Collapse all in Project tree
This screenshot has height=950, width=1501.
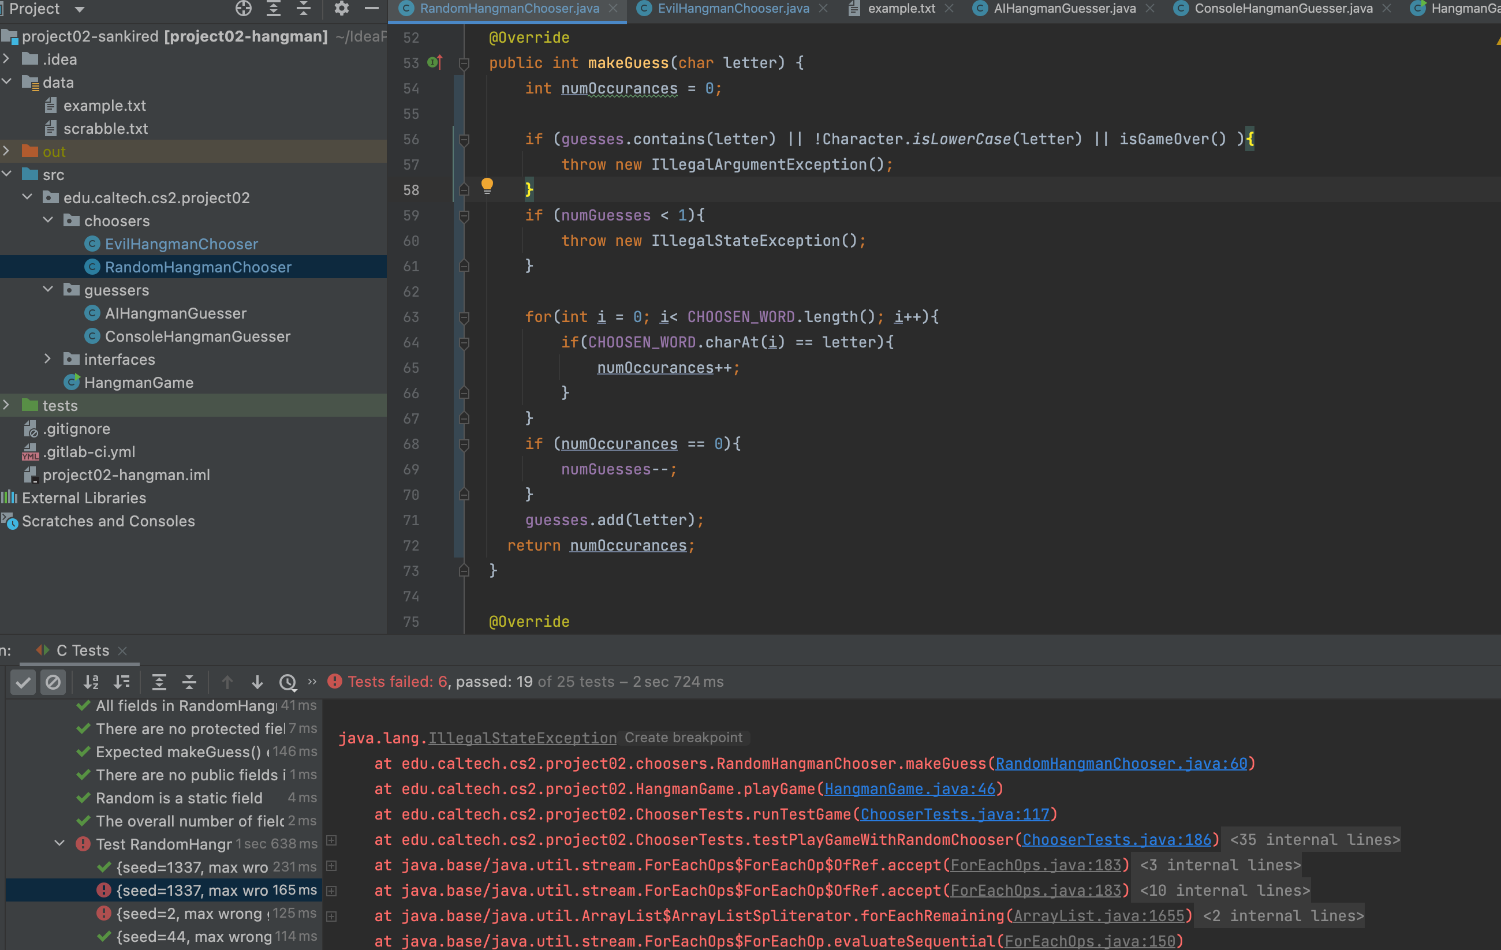coord(304,8)
